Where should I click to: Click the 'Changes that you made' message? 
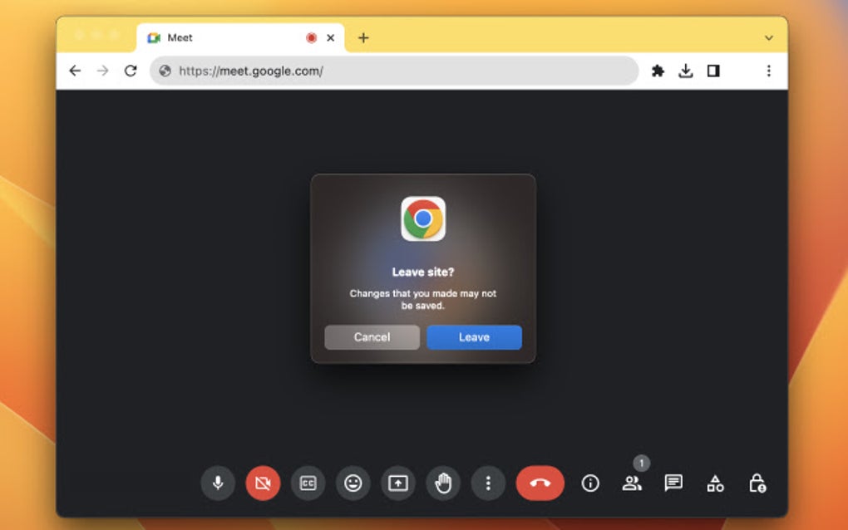pos(423,299)
